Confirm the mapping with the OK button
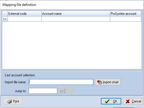The image size is (144, 108). coord(111,101)
